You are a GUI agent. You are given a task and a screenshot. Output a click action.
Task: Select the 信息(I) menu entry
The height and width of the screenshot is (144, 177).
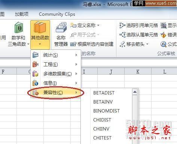(x=56, y=83)
